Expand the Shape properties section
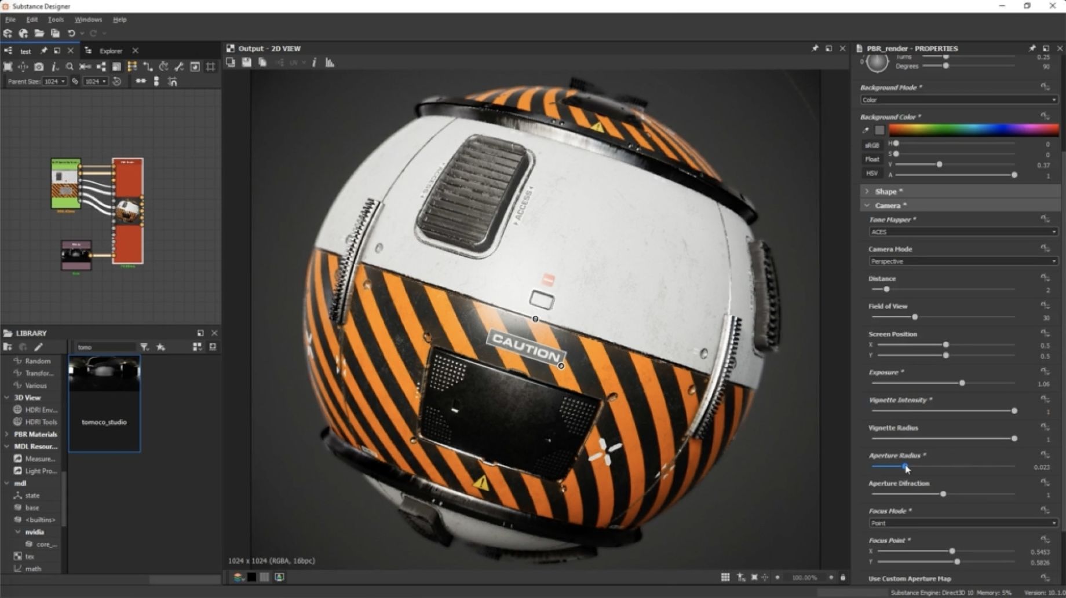1066x598 pixels. tap(867, 192)
